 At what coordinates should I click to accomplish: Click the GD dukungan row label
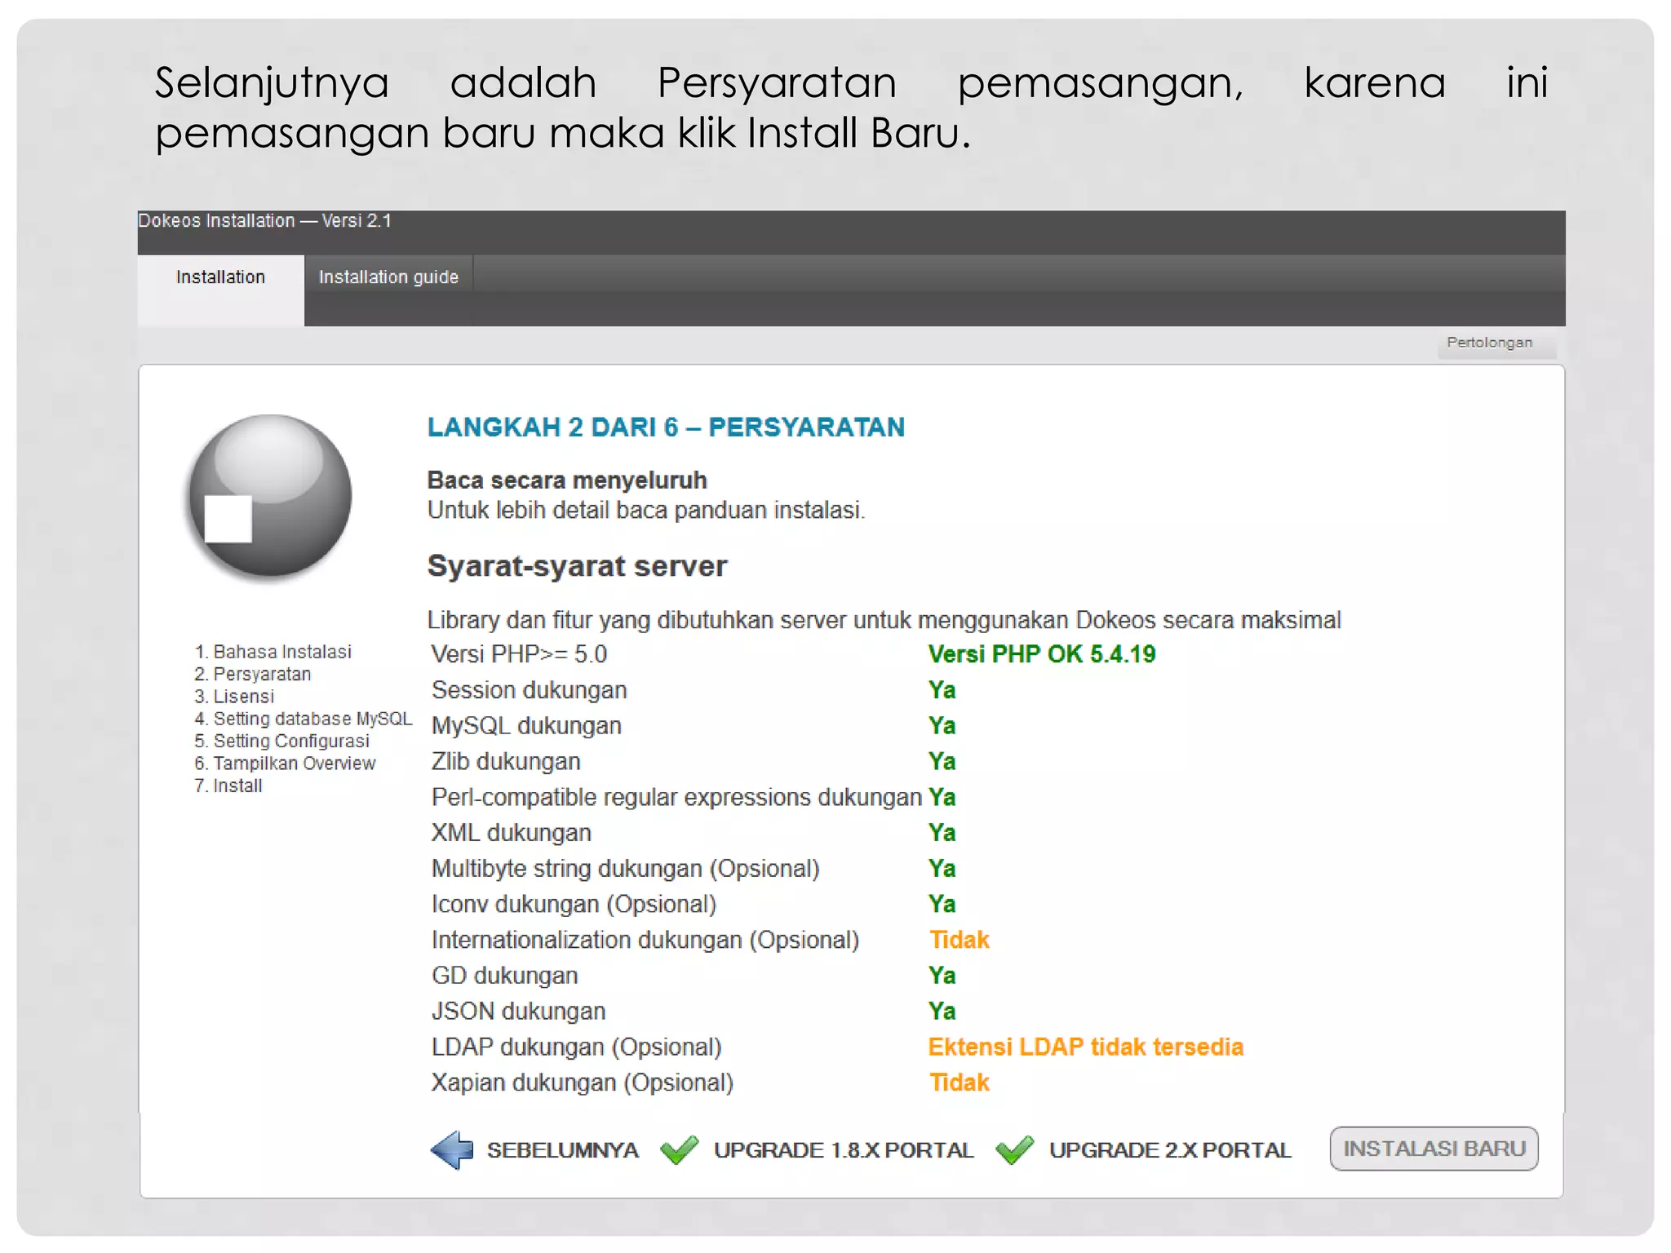click(505, 976)
